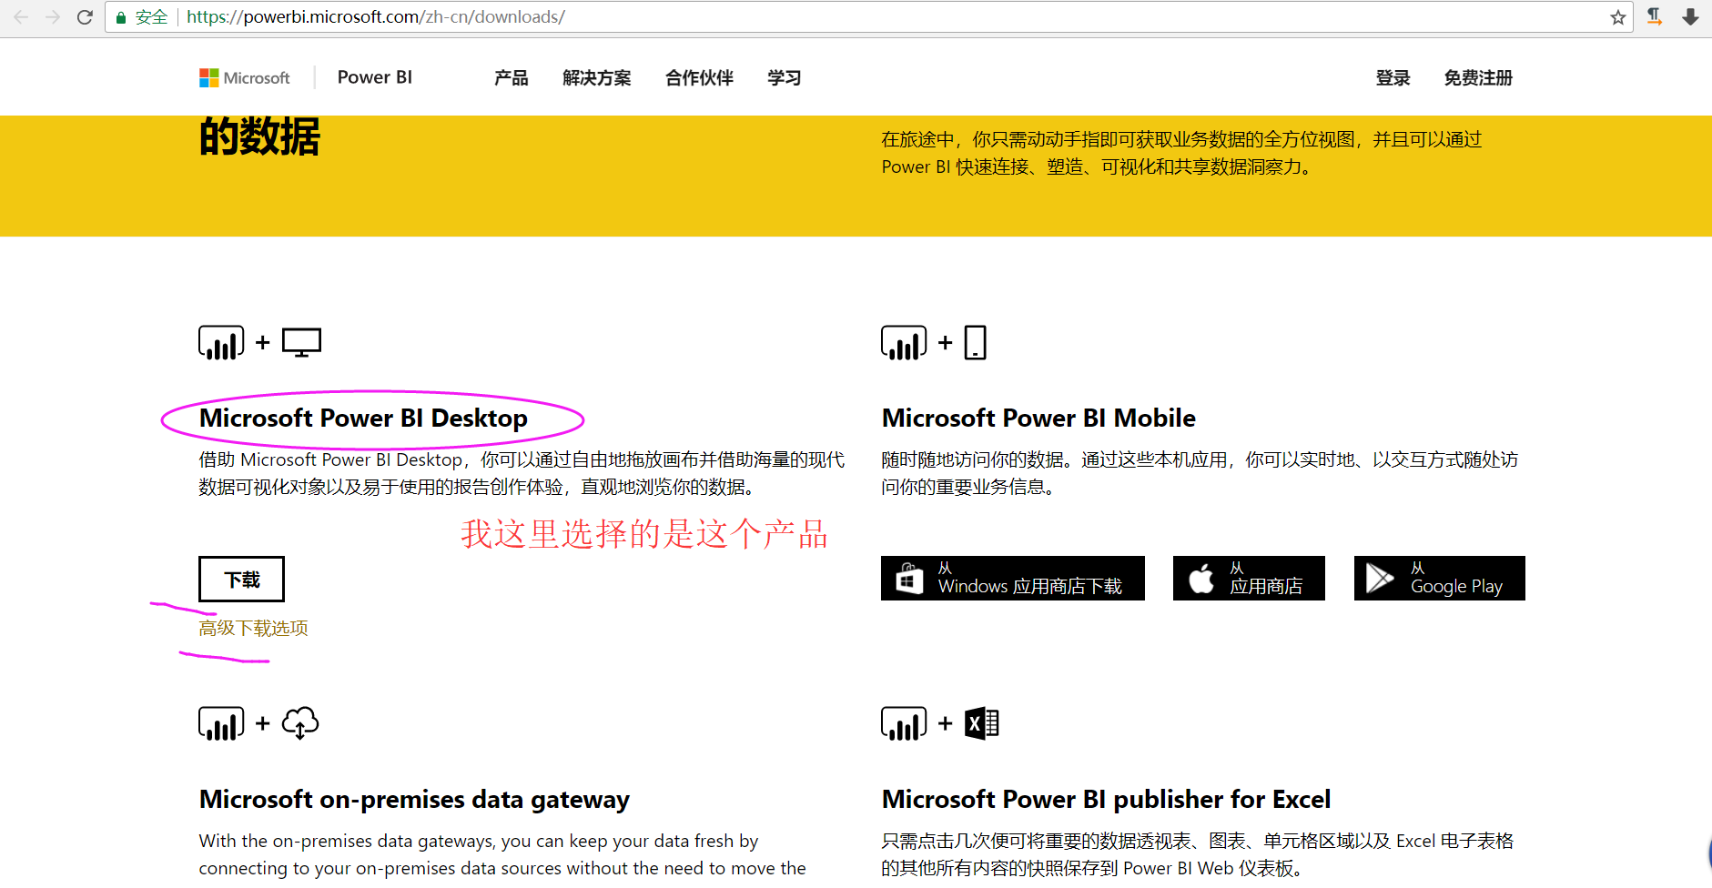
Task: Open the 产品 menu
Action: (512, 78)
